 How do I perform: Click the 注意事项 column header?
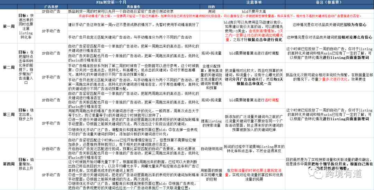254,2
